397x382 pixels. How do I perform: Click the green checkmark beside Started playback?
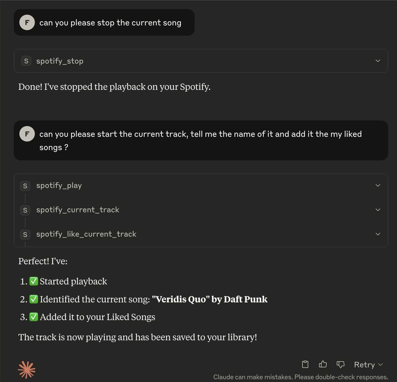tap(33, 281)
